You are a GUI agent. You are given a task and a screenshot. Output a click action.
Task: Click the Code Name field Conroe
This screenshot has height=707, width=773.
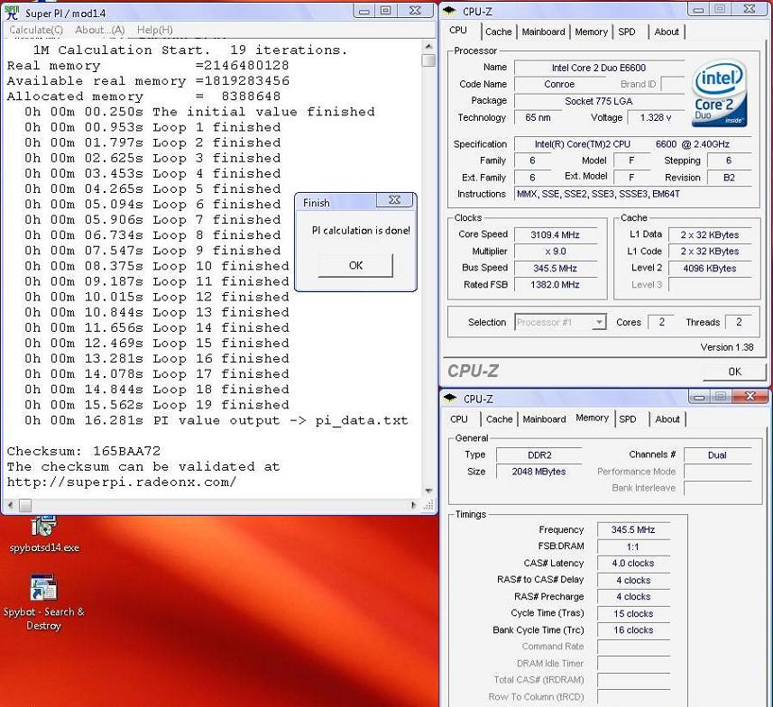pos(559,84)
